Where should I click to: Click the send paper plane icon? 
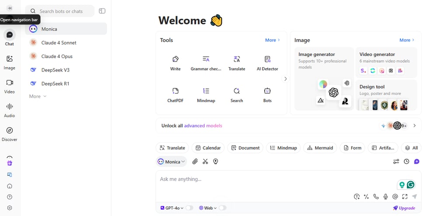(x=414, y=196)
